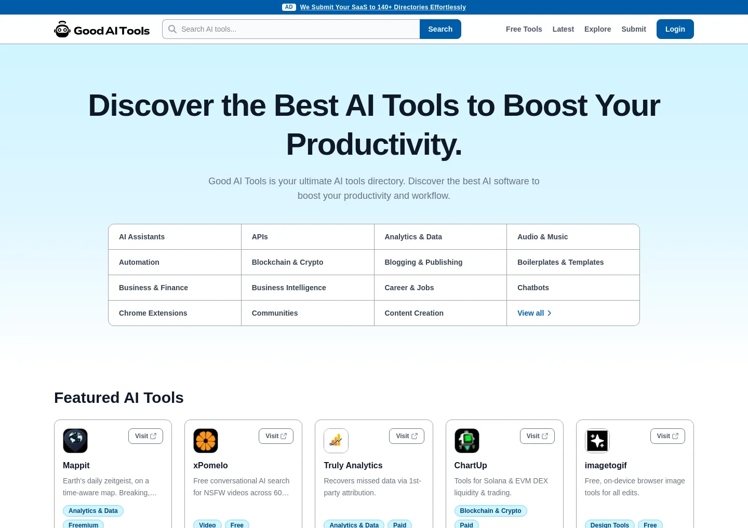The image size is (748, 528).
Task: Click the Featured AI Tools heading
Action: 119,398
